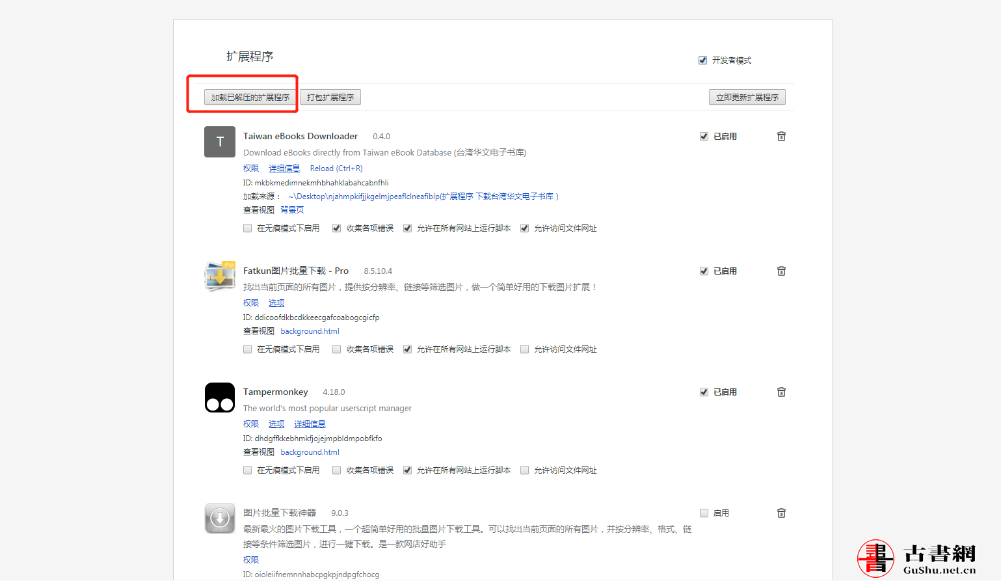This screenshot has width=1001, height=581.
Task: Open background.html for Tampermonkey
Action: pos(310,452)
